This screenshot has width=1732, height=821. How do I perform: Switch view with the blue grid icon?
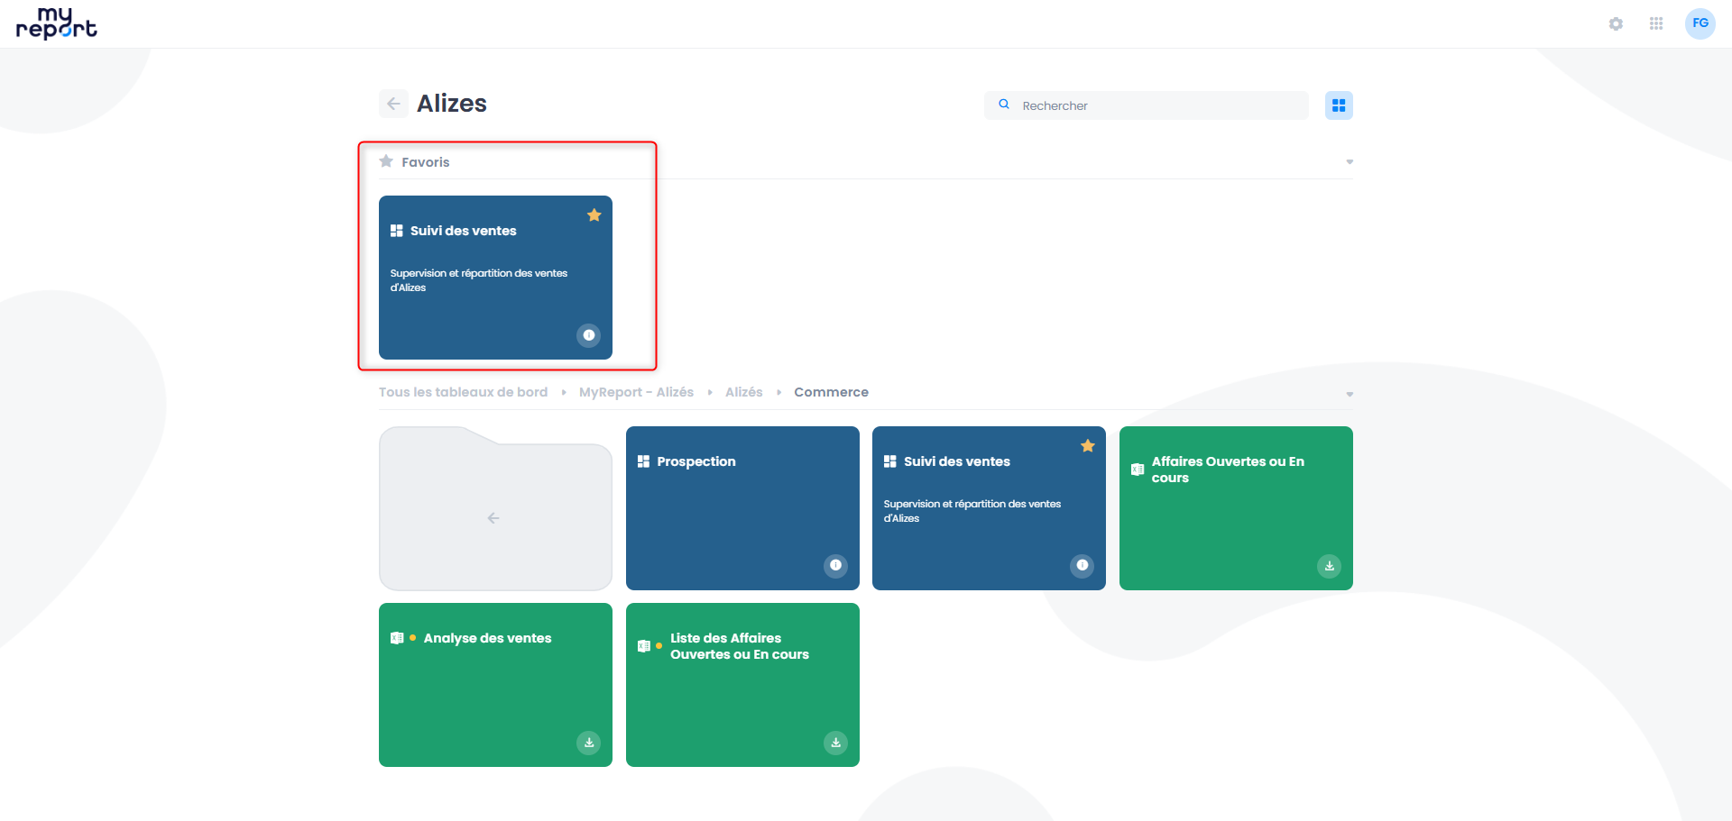[1339, 105]
